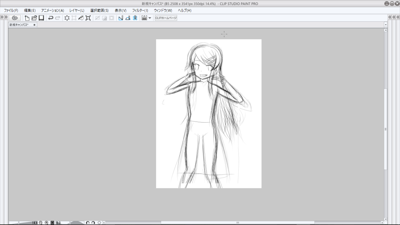Viewport: 400px width, 225px height.
Task: Open the ヘルプ(H) menu
Action: pyautogui.click(x=185, y=10)
